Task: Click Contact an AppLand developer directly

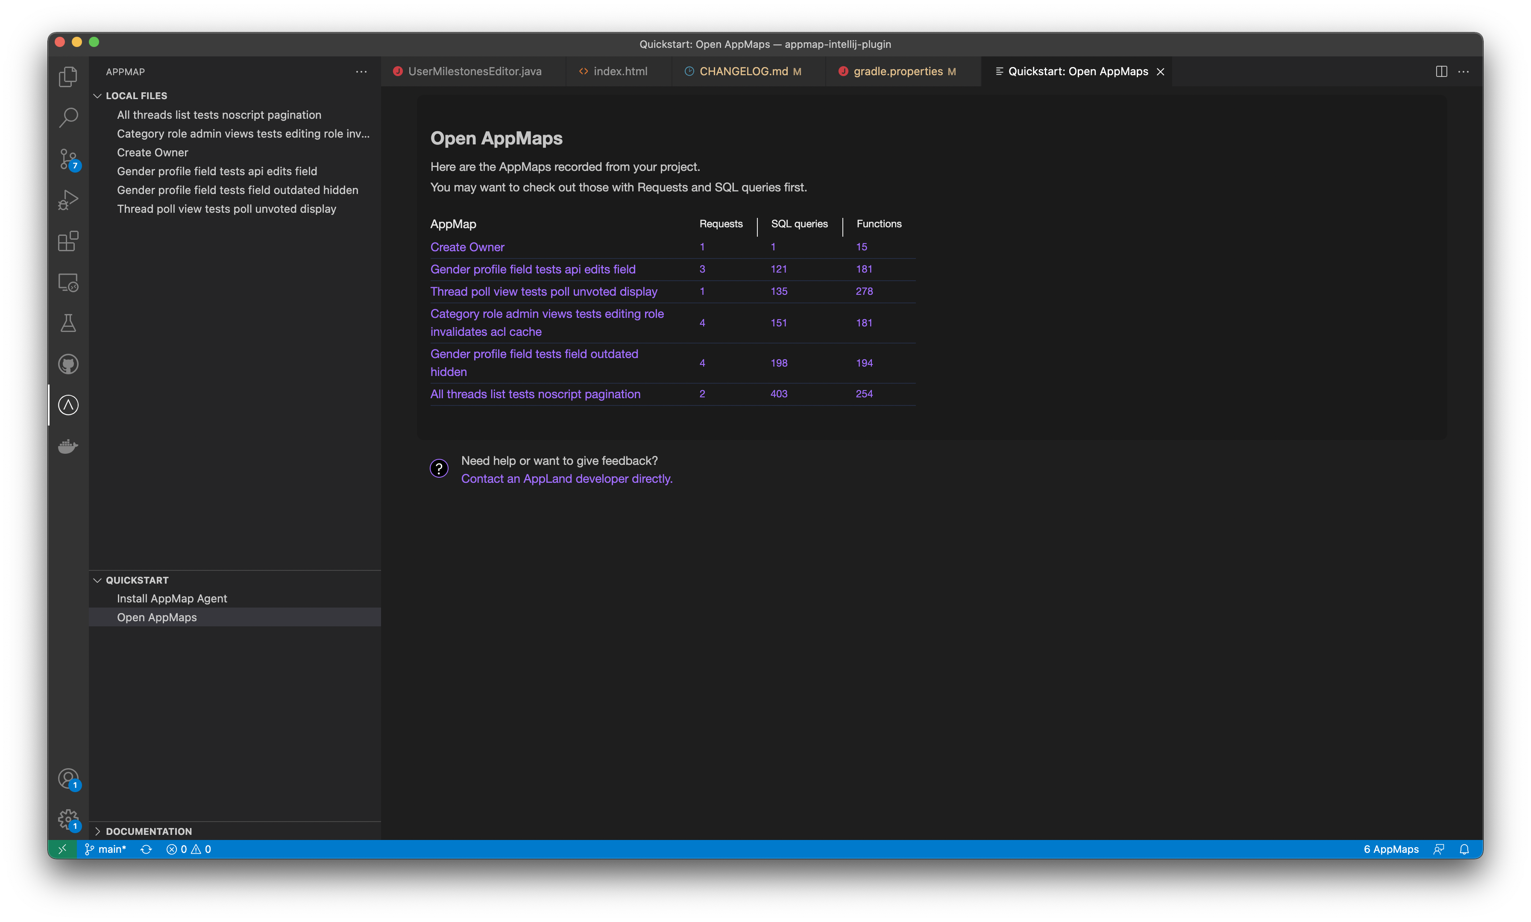Action: [566, 479]
